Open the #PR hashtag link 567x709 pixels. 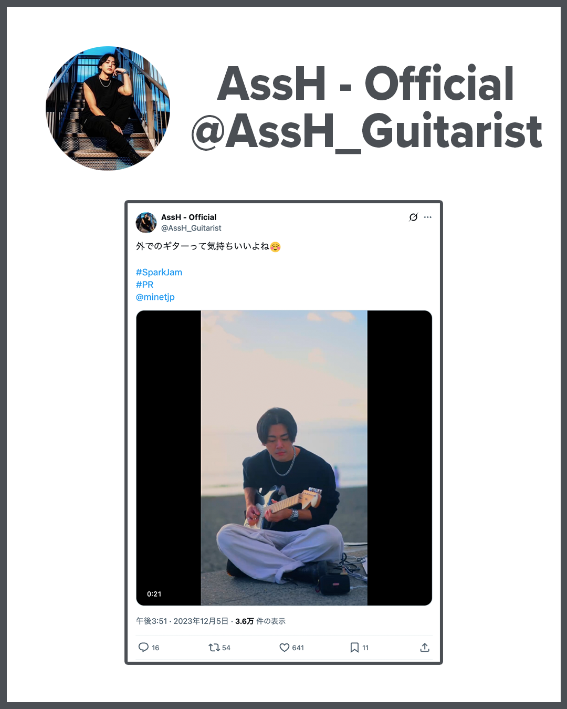coord(145,284)
